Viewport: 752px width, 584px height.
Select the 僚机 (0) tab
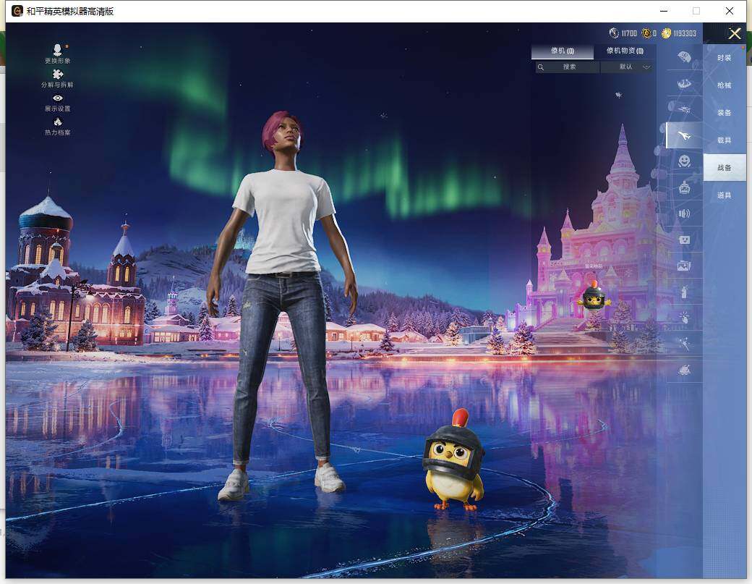click(562, 51)
